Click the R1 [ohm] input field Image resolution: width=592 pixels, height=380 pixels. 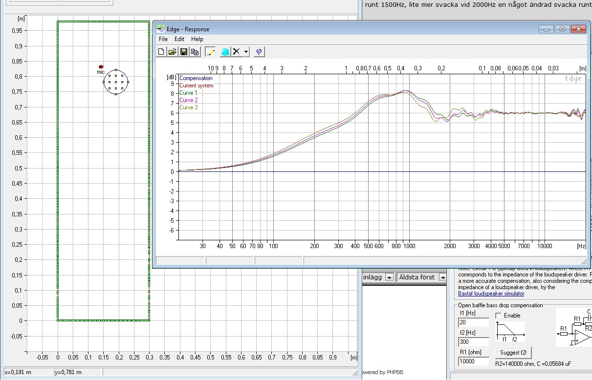[x=473, y=361]
